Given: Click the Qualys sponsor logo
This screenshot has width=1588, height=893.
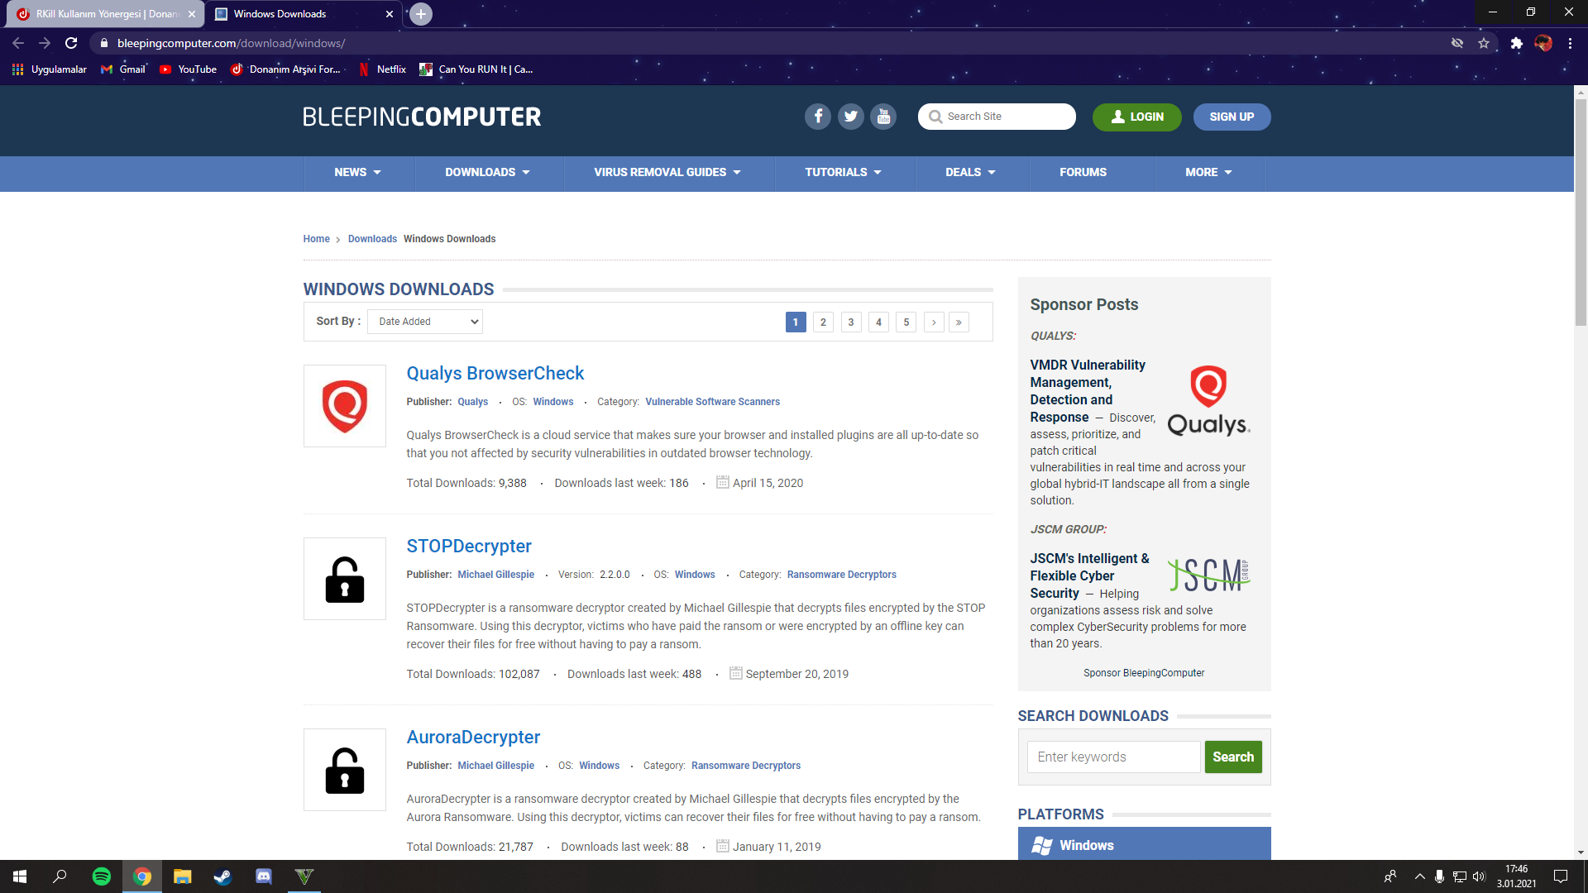Looking at the screenshot, I should point(1208,402).
